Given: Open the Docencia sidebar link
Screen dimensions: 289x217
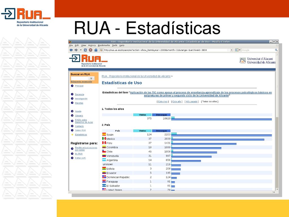Looking at the screenshot, I should [79, 94].
